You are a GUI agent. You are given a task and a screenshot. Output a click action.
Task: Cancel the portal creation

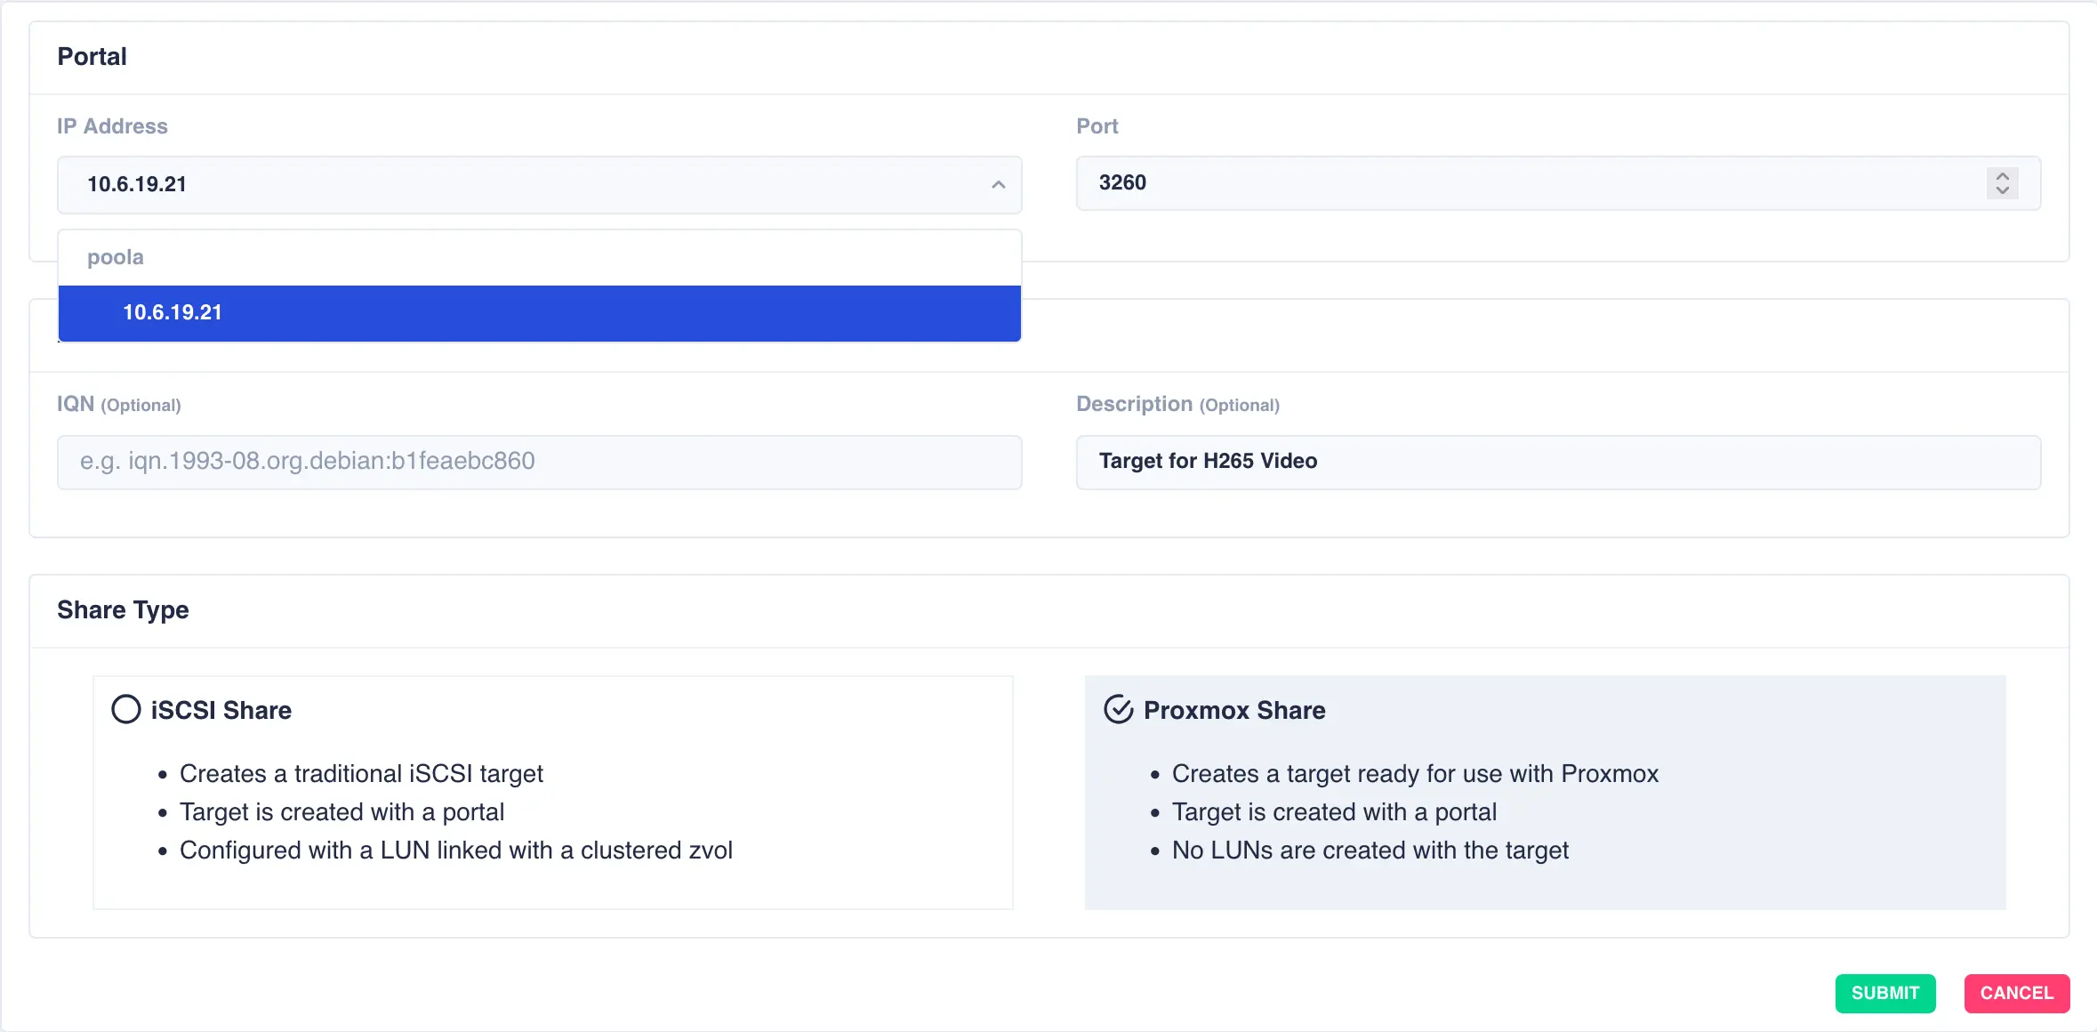tap(2016, 993)
